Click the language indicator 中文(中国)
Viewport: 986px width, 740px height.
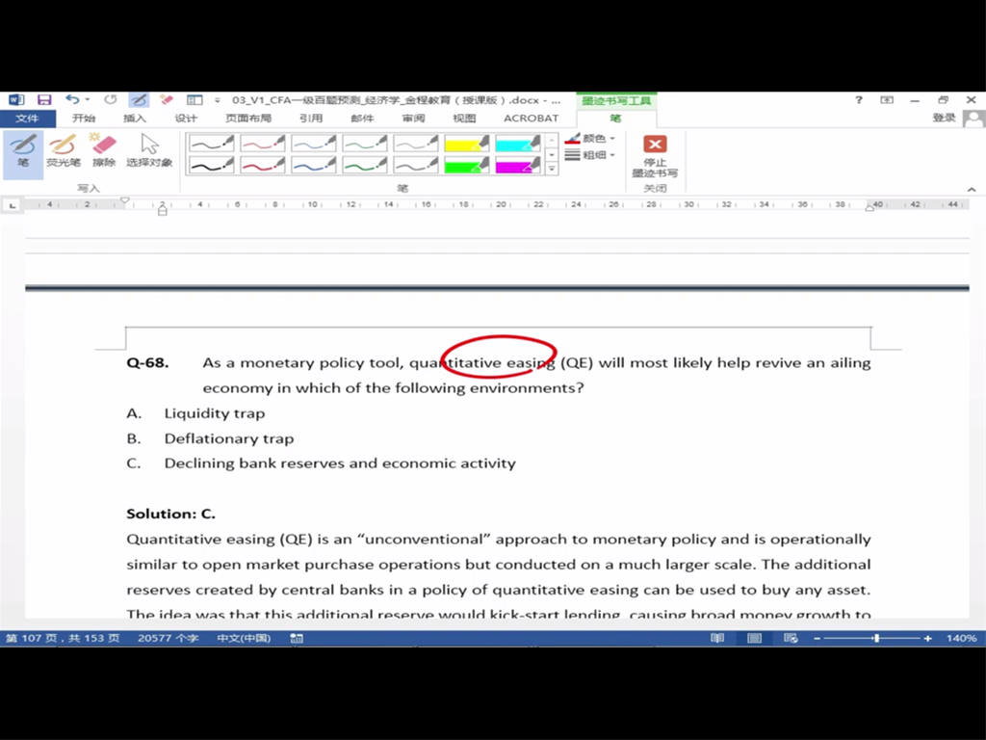coord(244,638)
